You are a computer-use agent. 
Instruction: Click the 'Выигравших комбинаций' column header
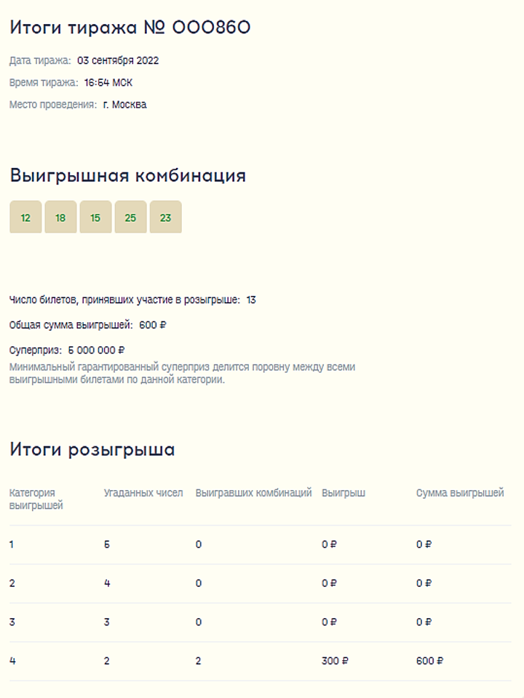pyautogui.click(x=253, y=493)
